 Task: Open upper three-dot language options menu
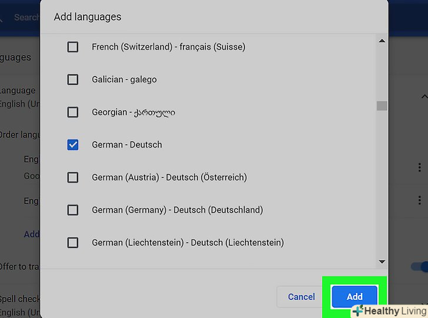pos(419,168)
